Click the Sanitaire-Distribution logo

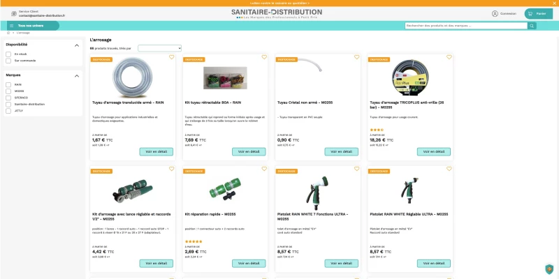[x=277, y=14]
